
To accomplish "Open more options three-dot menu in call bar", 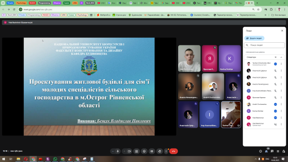I will tap(166, 151).
